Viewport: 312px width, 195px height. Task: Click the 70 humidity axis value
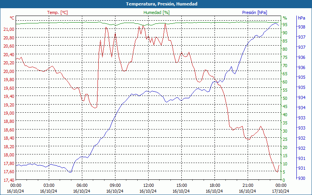tap(285, 66)
